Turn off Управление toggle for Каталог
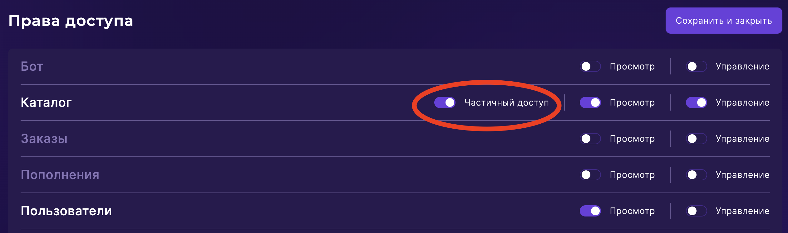This screenshot has width=788, height=233. pyautogui.click(x=696, y=102)
